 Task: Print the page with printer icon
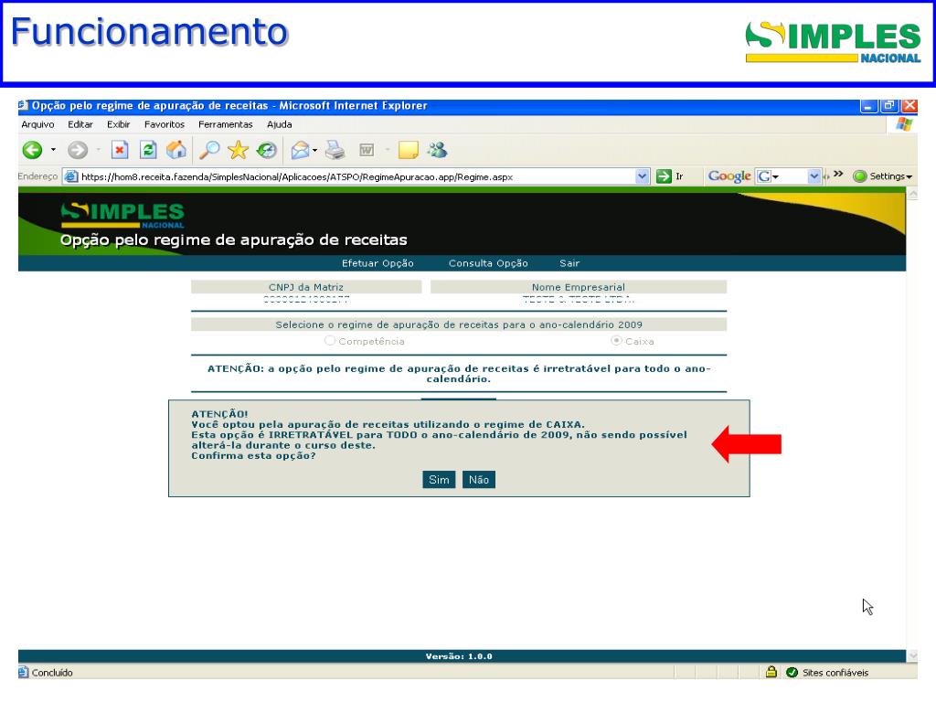pyautogui.click(x=335, y=150)
